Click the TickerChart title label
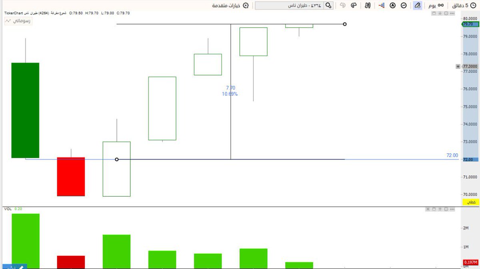The height and width of the screenshot is (269, 480). tap(14, 13)
